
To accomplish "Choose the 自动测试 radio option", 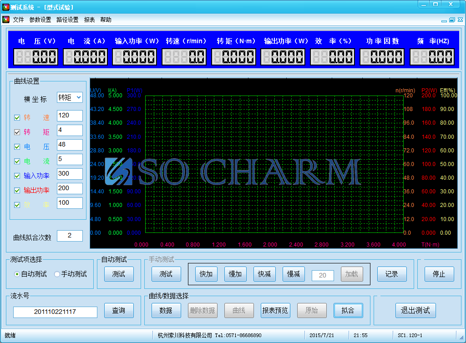I will [17, 274].
